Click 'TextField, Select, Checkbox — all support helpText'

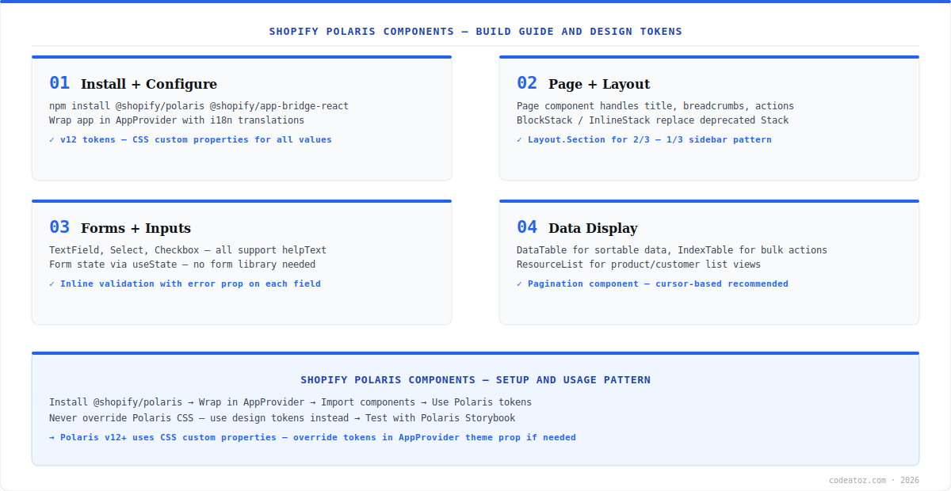point(188,250)
